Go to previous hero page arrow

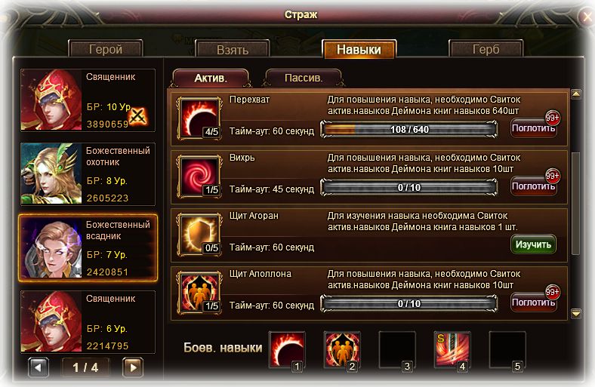point(39,367)
